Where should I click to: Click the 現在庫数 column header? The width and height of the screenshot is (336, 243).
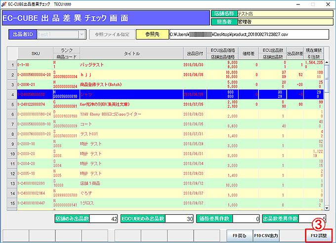(313, 50)
